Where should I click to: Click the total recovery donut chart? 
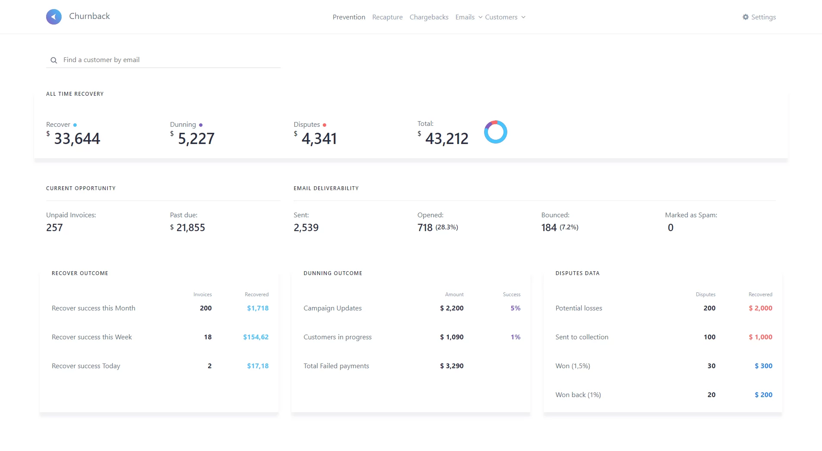(x=495, y=132)
